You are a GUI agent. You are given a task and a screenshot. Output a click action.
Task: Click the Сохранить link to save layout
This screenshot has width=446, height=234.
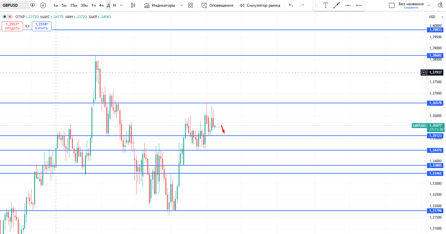[411, 8]
